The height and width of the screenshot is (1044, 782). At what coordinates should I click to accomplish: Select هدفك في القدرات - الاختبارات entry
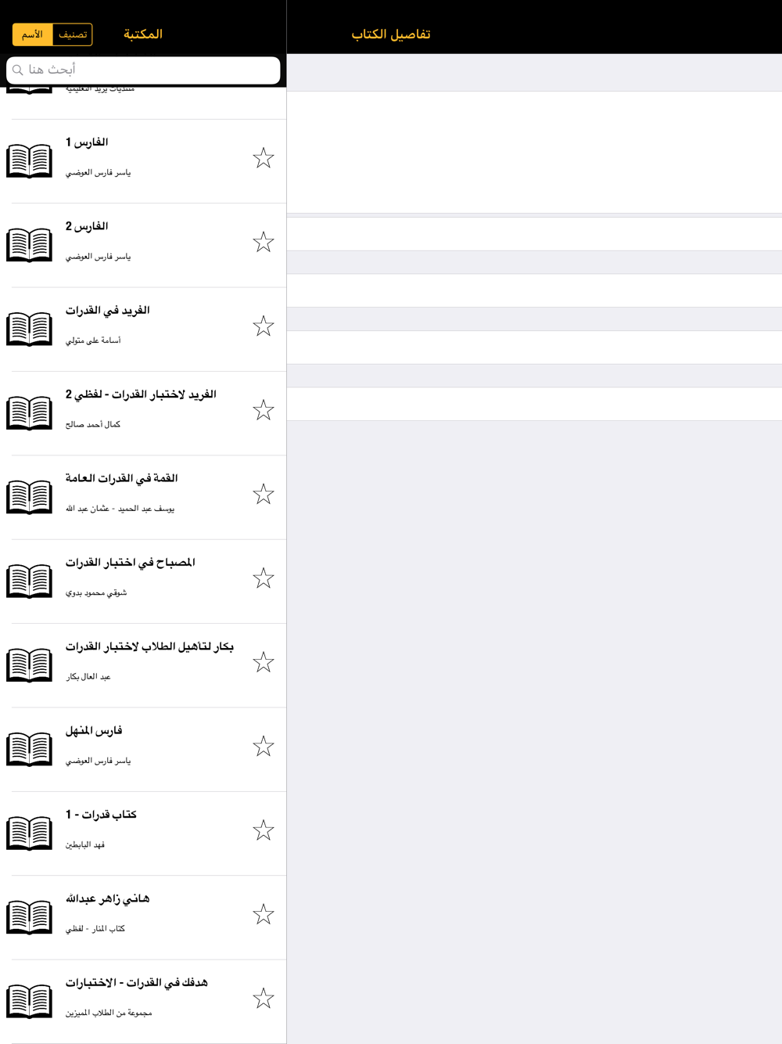pos(143,1002)
